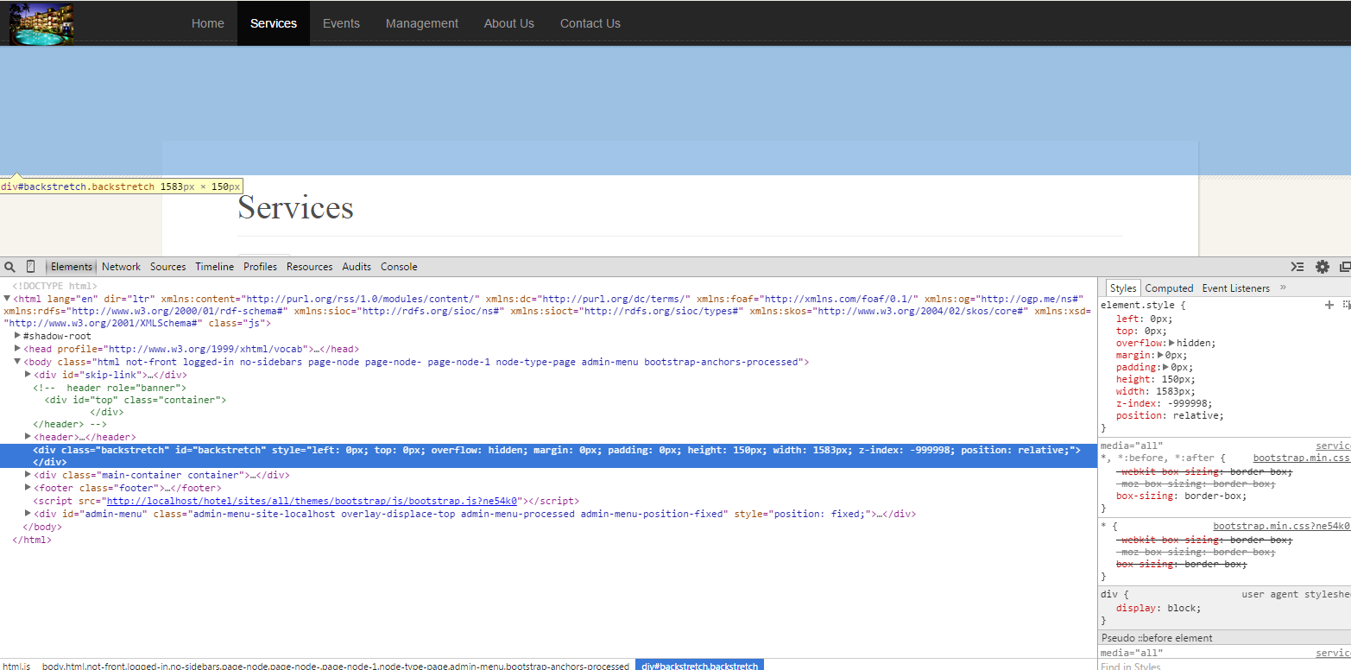Toggle element state icon in Styles pane
Image resolution: width=1351 pixels, height=670 pixels.
(x=1346, y=305)
